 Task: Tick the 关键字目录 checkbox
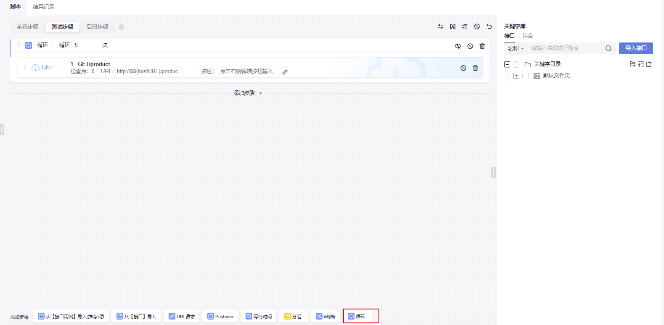pyautogui.click(x=516, y=65)
